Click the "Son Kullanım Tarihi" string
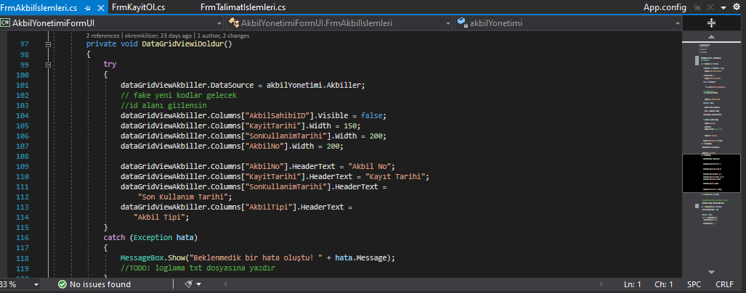This screenshot has height=293, width=746. tap(184, 196)
